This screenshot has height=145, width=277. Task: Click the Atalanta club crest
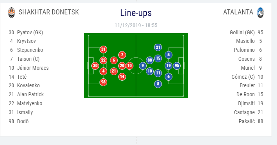pos(260,12)
